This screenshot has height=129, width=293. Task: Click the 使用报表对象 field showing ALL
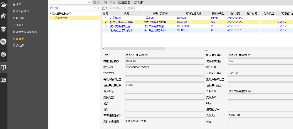tap(261, 61)
